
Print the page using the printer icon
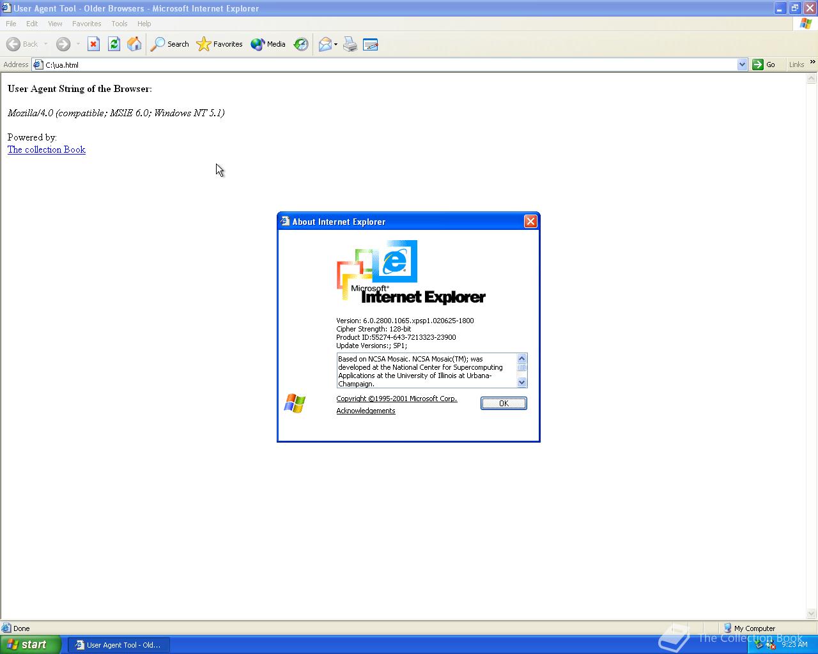(x=350, y=44)
